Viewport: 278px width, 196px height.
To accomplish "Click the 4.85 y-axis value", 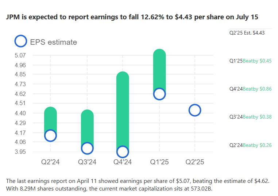I will pyautogui.click(x=20, y=74).
